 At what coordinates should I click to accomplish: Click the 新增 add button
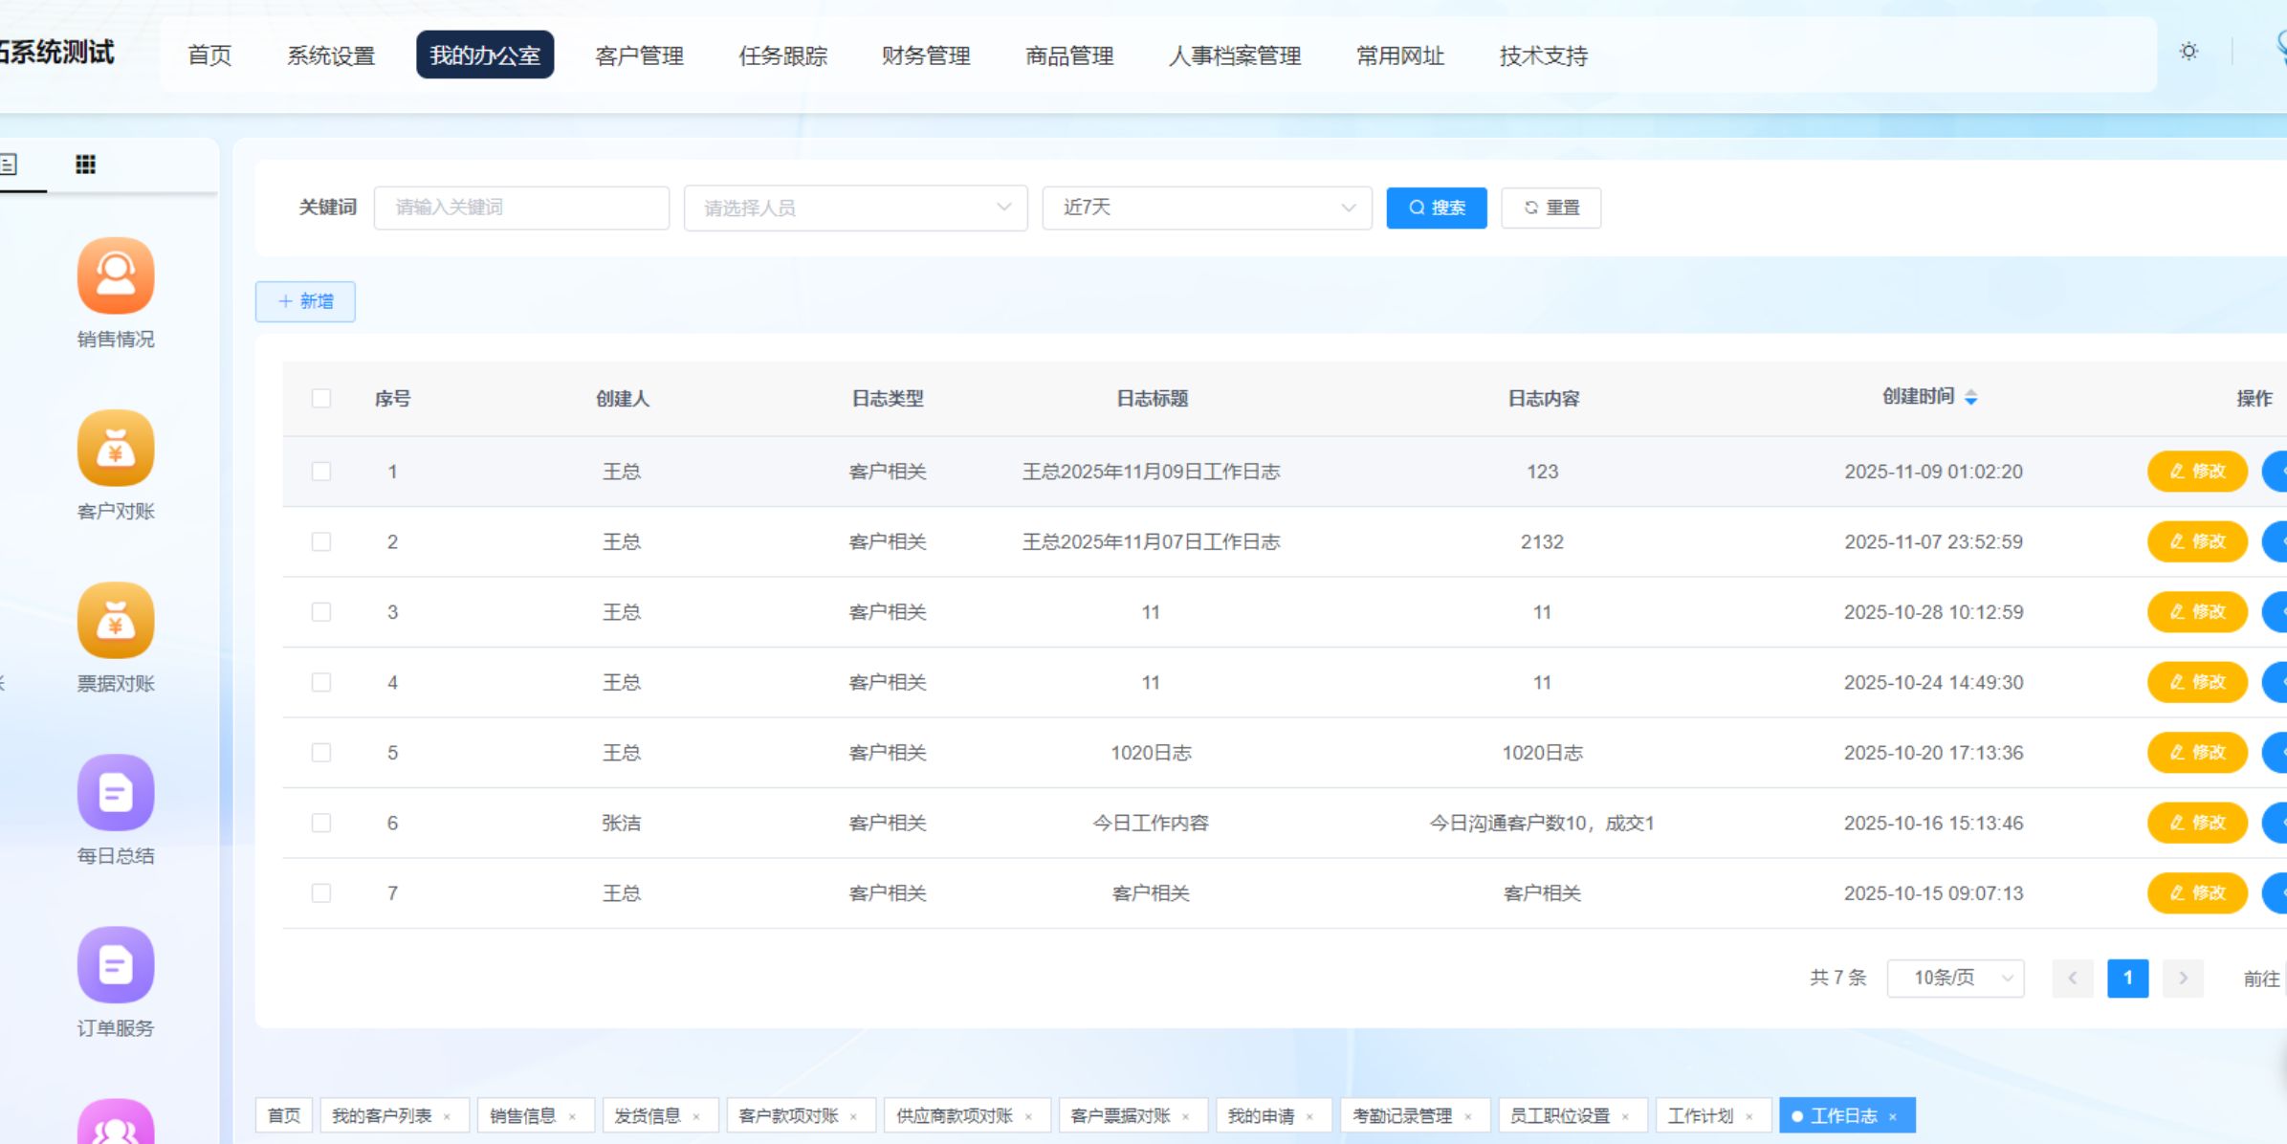click(x=305, y=301)
